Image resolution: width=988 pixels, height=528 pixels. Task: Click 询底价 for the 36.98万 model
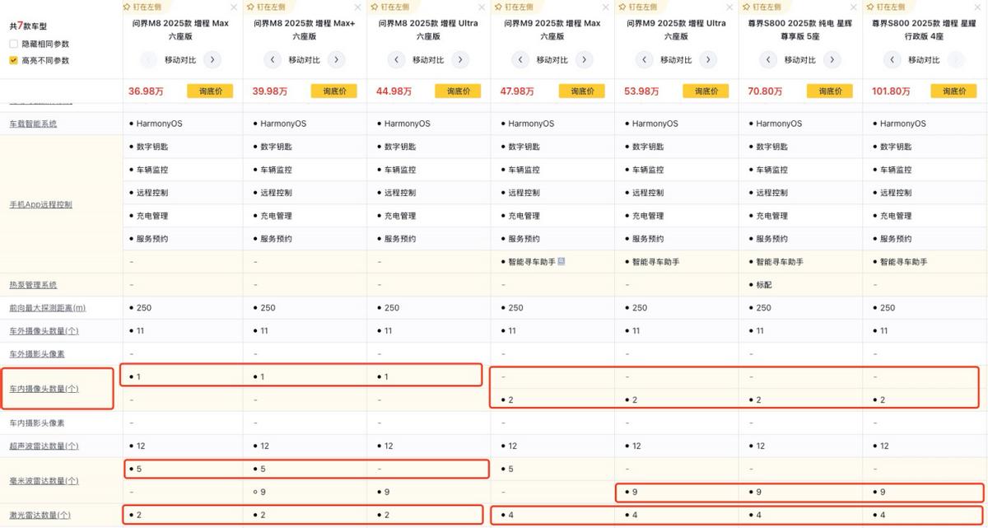point(210,91)
